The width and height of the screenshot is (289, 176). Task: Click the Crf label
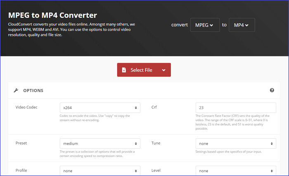click(x=155, y=107)
